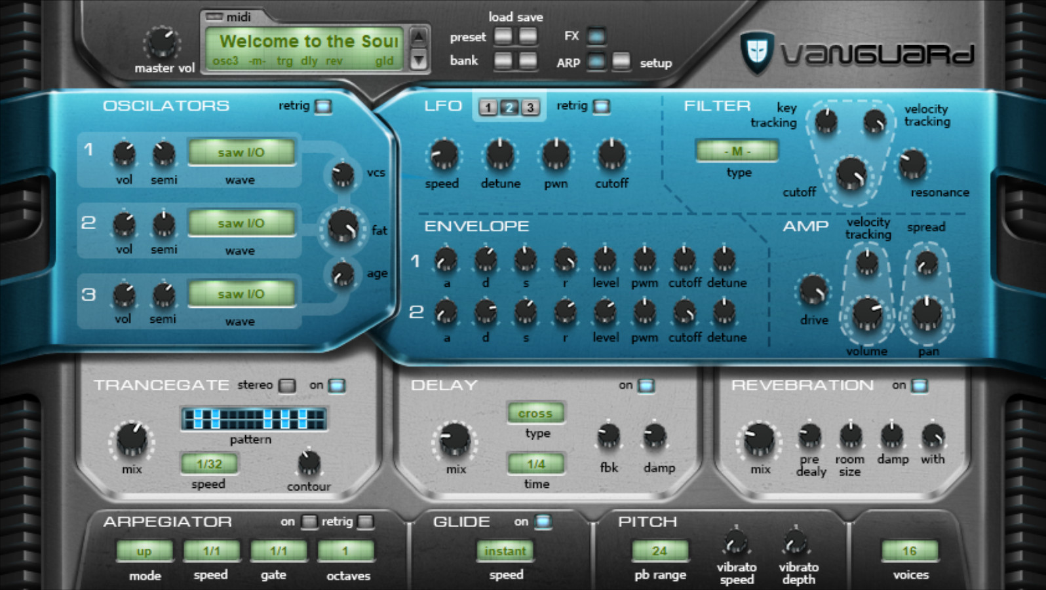This screenshot has width=1046, height=590.
Task: Select LFO tab 1
Action: pyautogui.click(x=488, y=107)
